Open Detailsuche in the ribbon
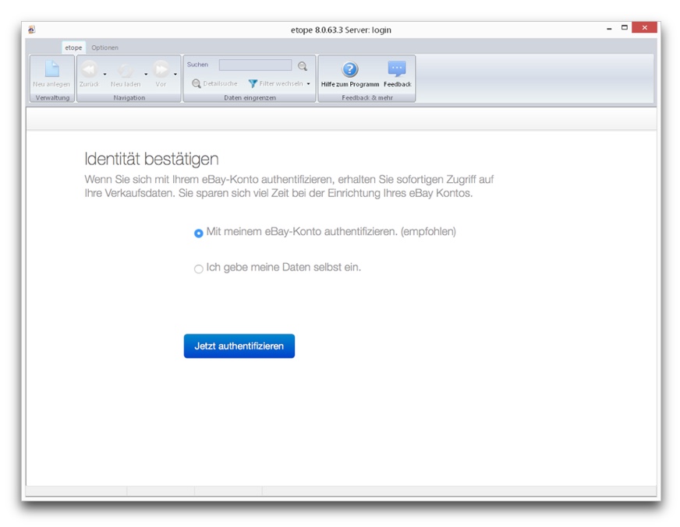Screen dimensions: 680x527 tap(214, 83)
